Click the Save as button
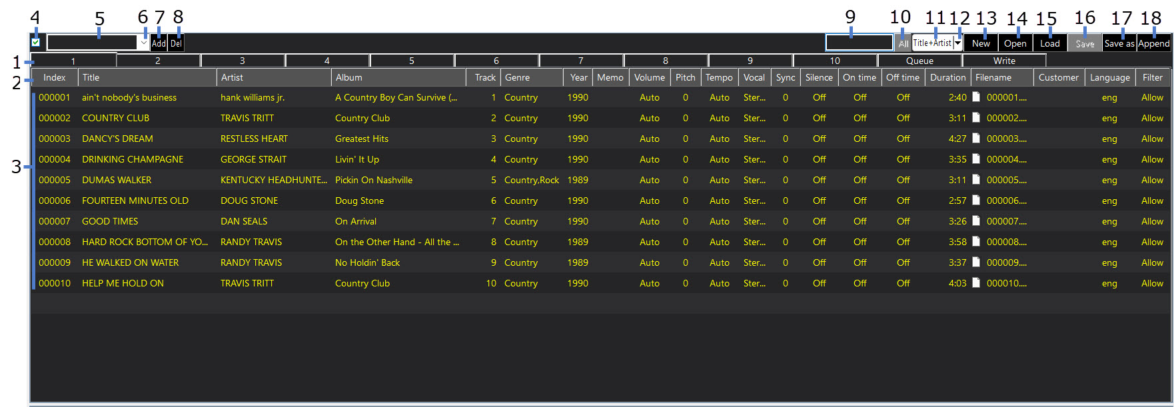Screen dimensions: 1174x407 1119,43
